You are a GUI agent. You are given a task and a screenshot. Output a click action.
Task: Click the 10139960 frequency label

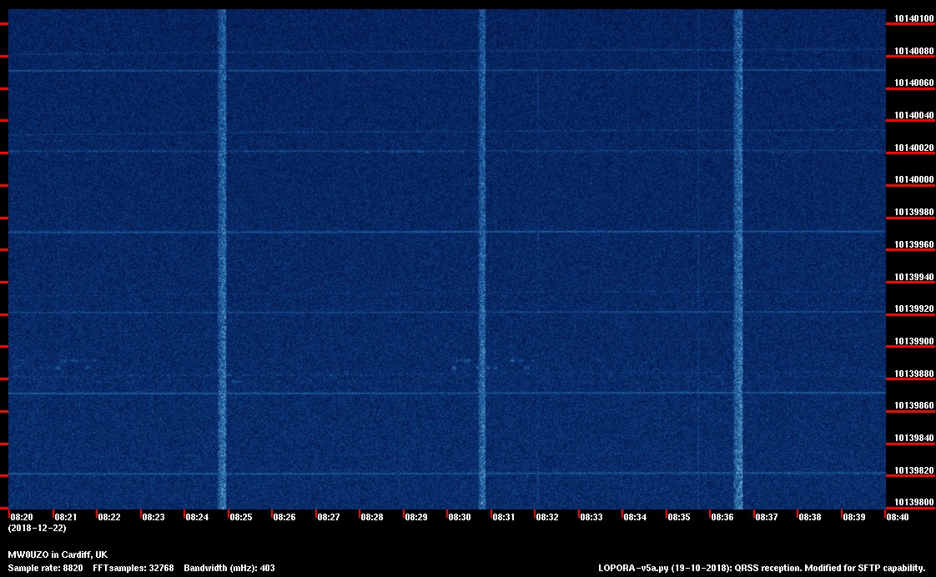coord(914,244)
